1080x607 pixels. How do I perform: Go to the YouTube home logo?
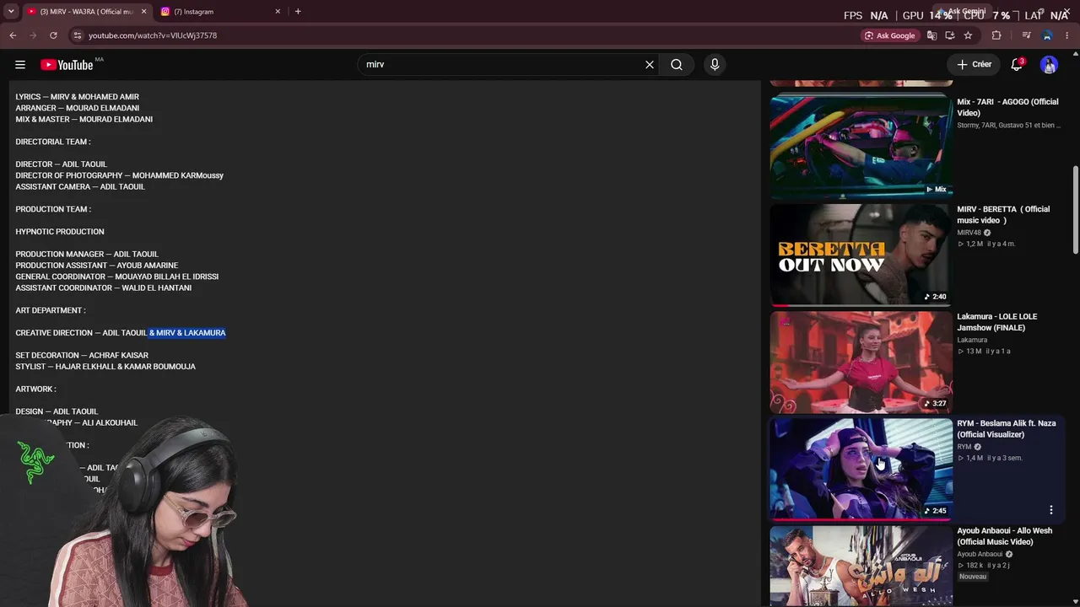(67, 65)
